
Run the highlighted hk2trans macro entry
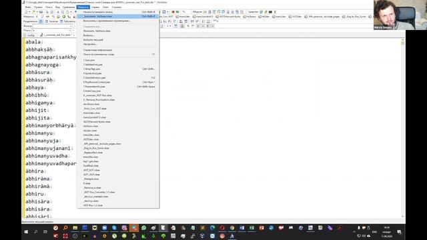coord(119,16)
